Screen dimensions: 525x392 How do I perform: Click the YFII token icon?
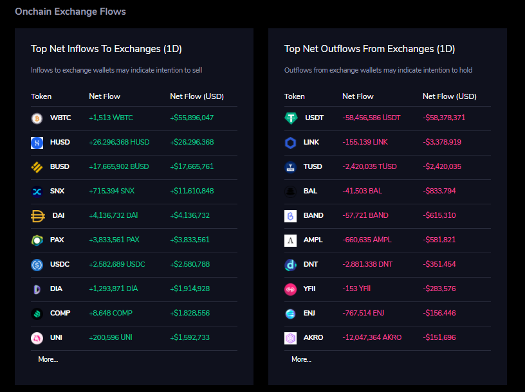(x=290, y=289)
